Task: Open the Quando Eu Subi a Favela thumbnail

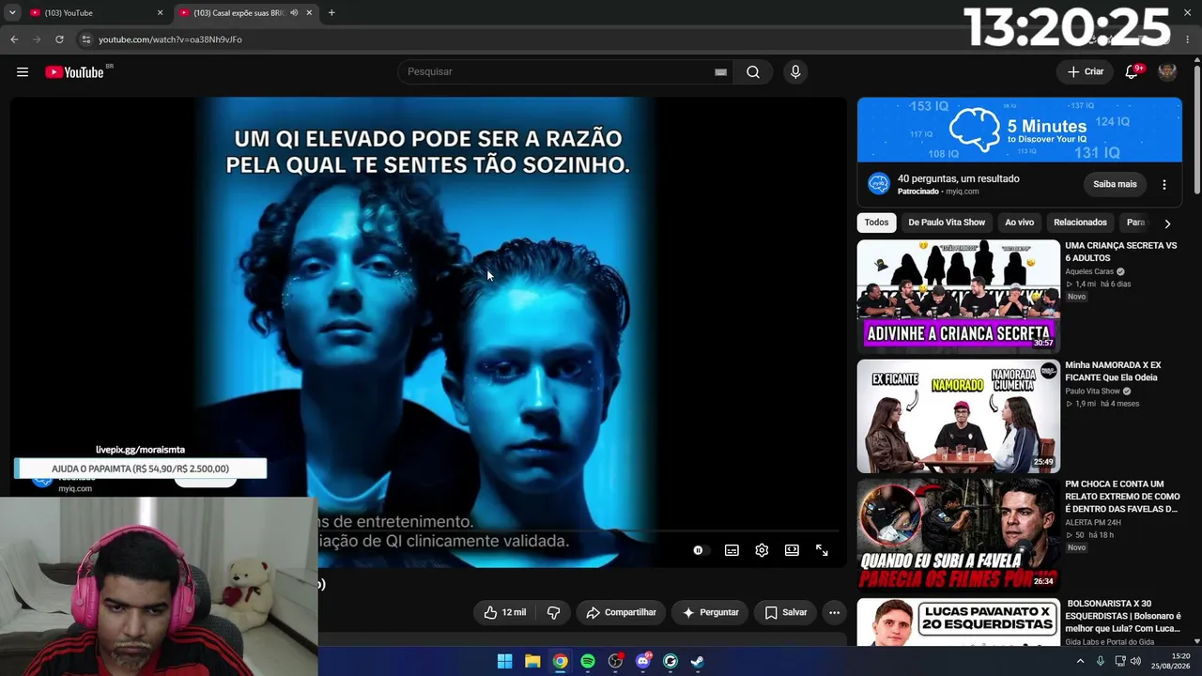Action: click(958, 534)
